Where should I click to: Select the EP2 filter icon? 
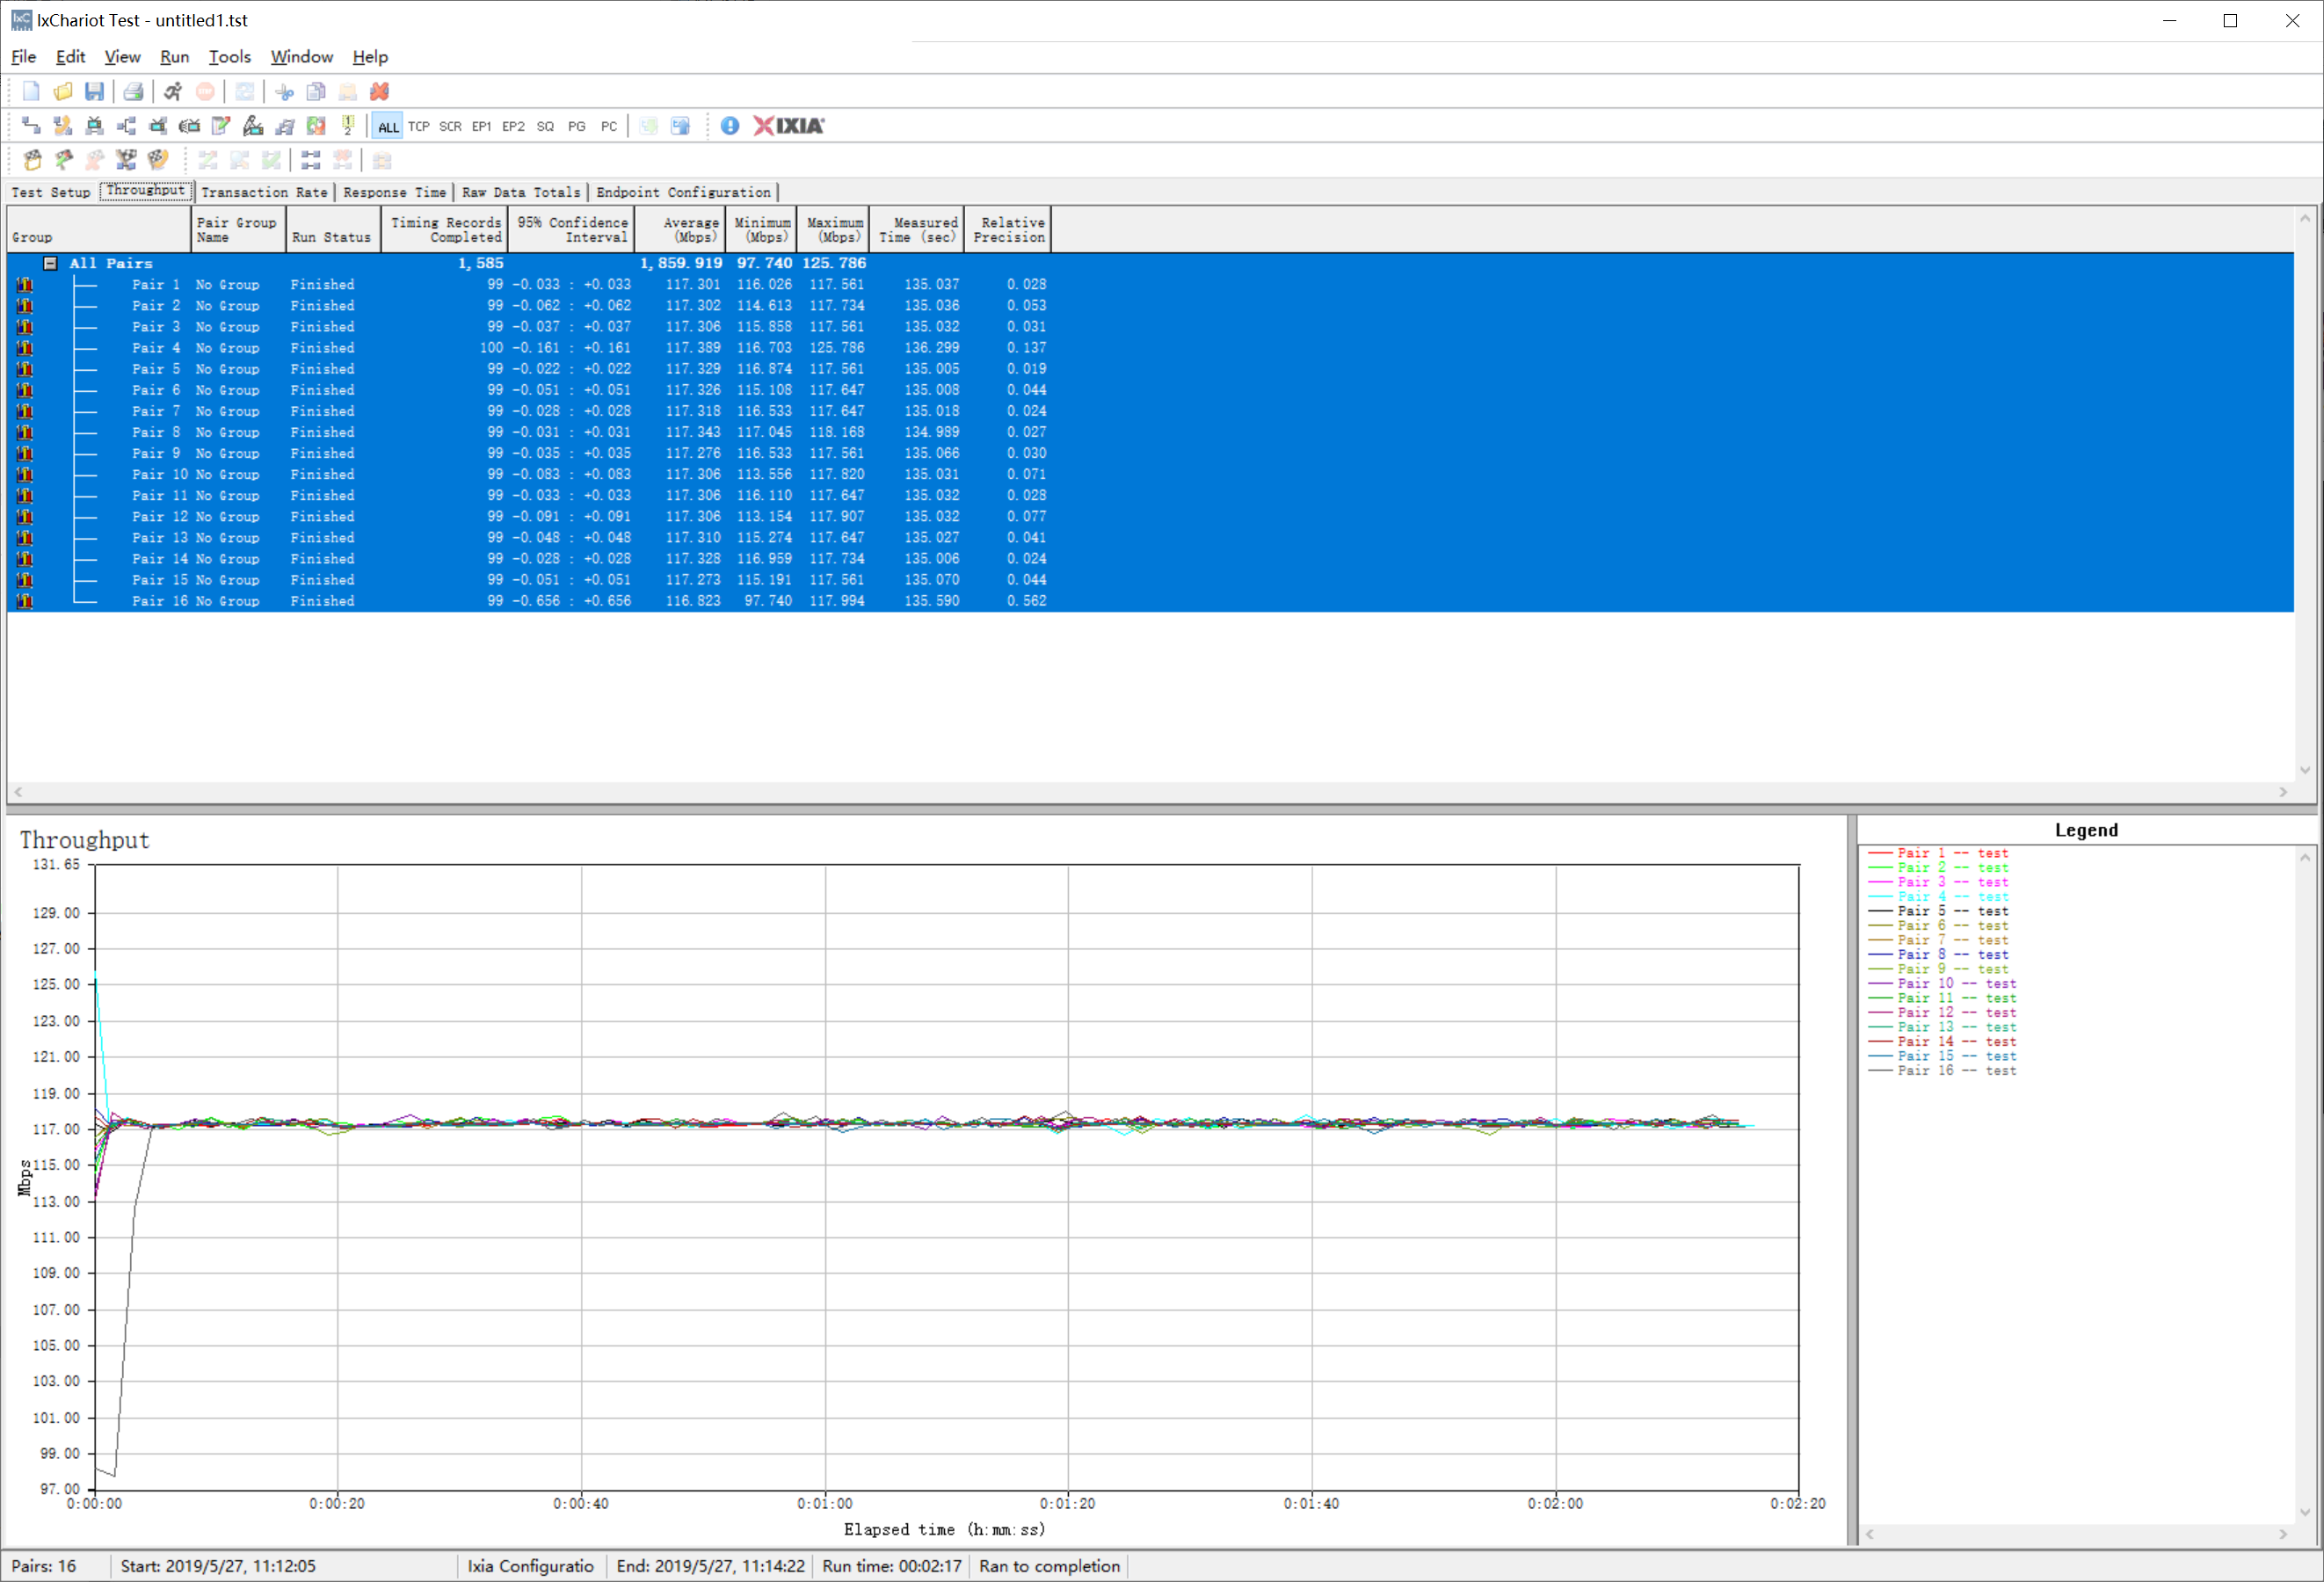pyautogui.click(x=512, y=124)
